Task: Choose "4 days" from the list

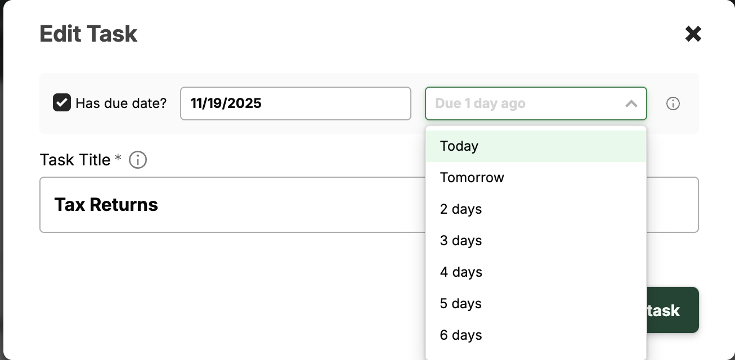Action: pyautogui.click(x=461, y=272)
